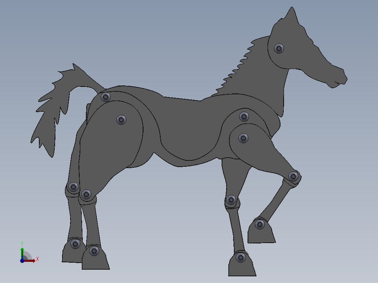Select the screw on the raised front hoof
Image resolution: width=378 pixels, height=283 pixels.
(259, 225)
